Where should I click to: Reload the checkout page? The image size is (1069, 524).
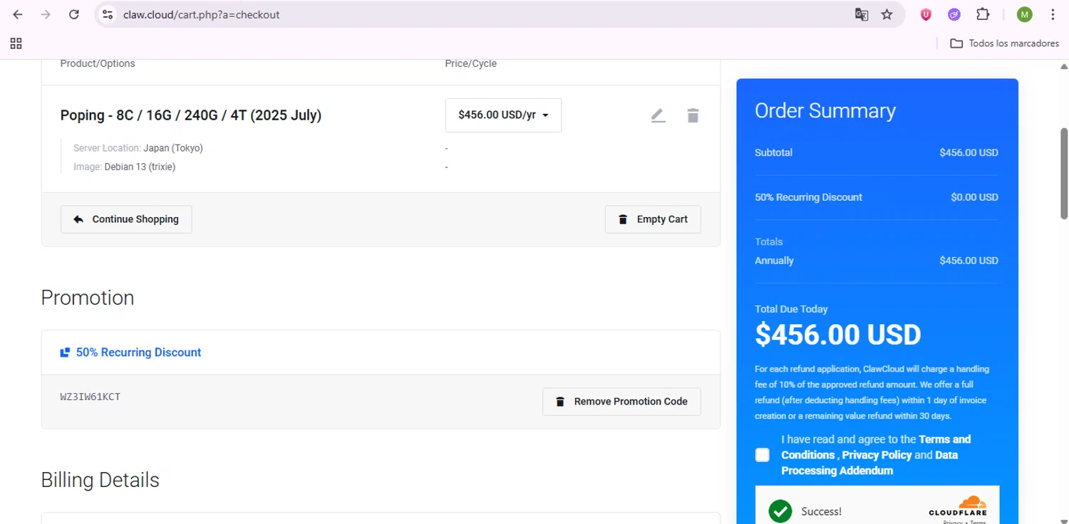(x=74, y=14)
